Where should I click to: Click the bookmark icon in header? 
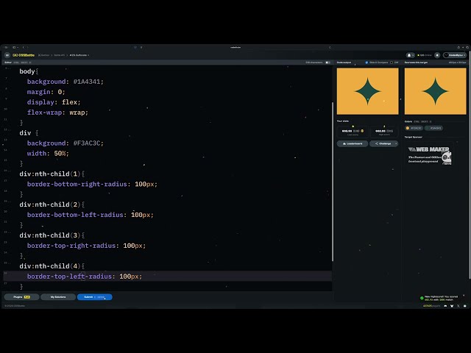[438, 55]
